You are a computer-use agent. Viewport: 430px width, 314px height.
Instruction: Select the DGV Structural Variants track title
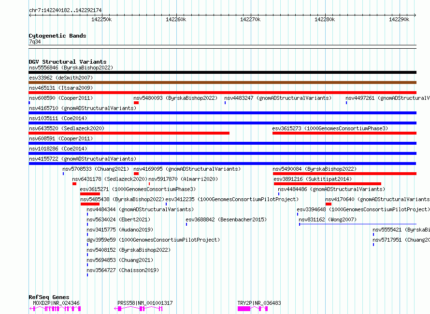coord(68,62)
